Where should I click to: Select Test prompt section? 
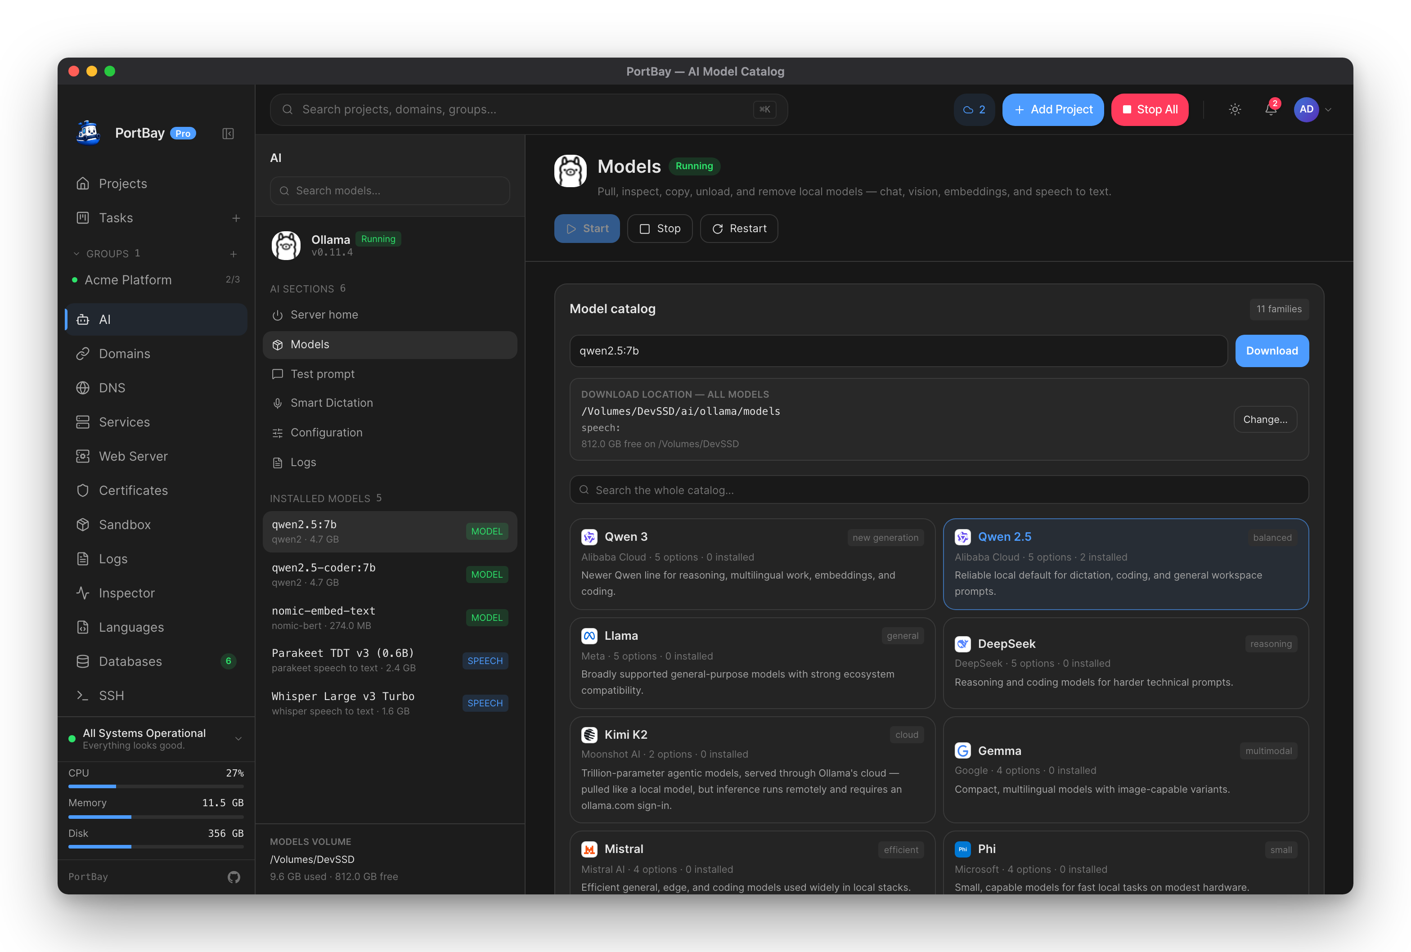(390, 374)
